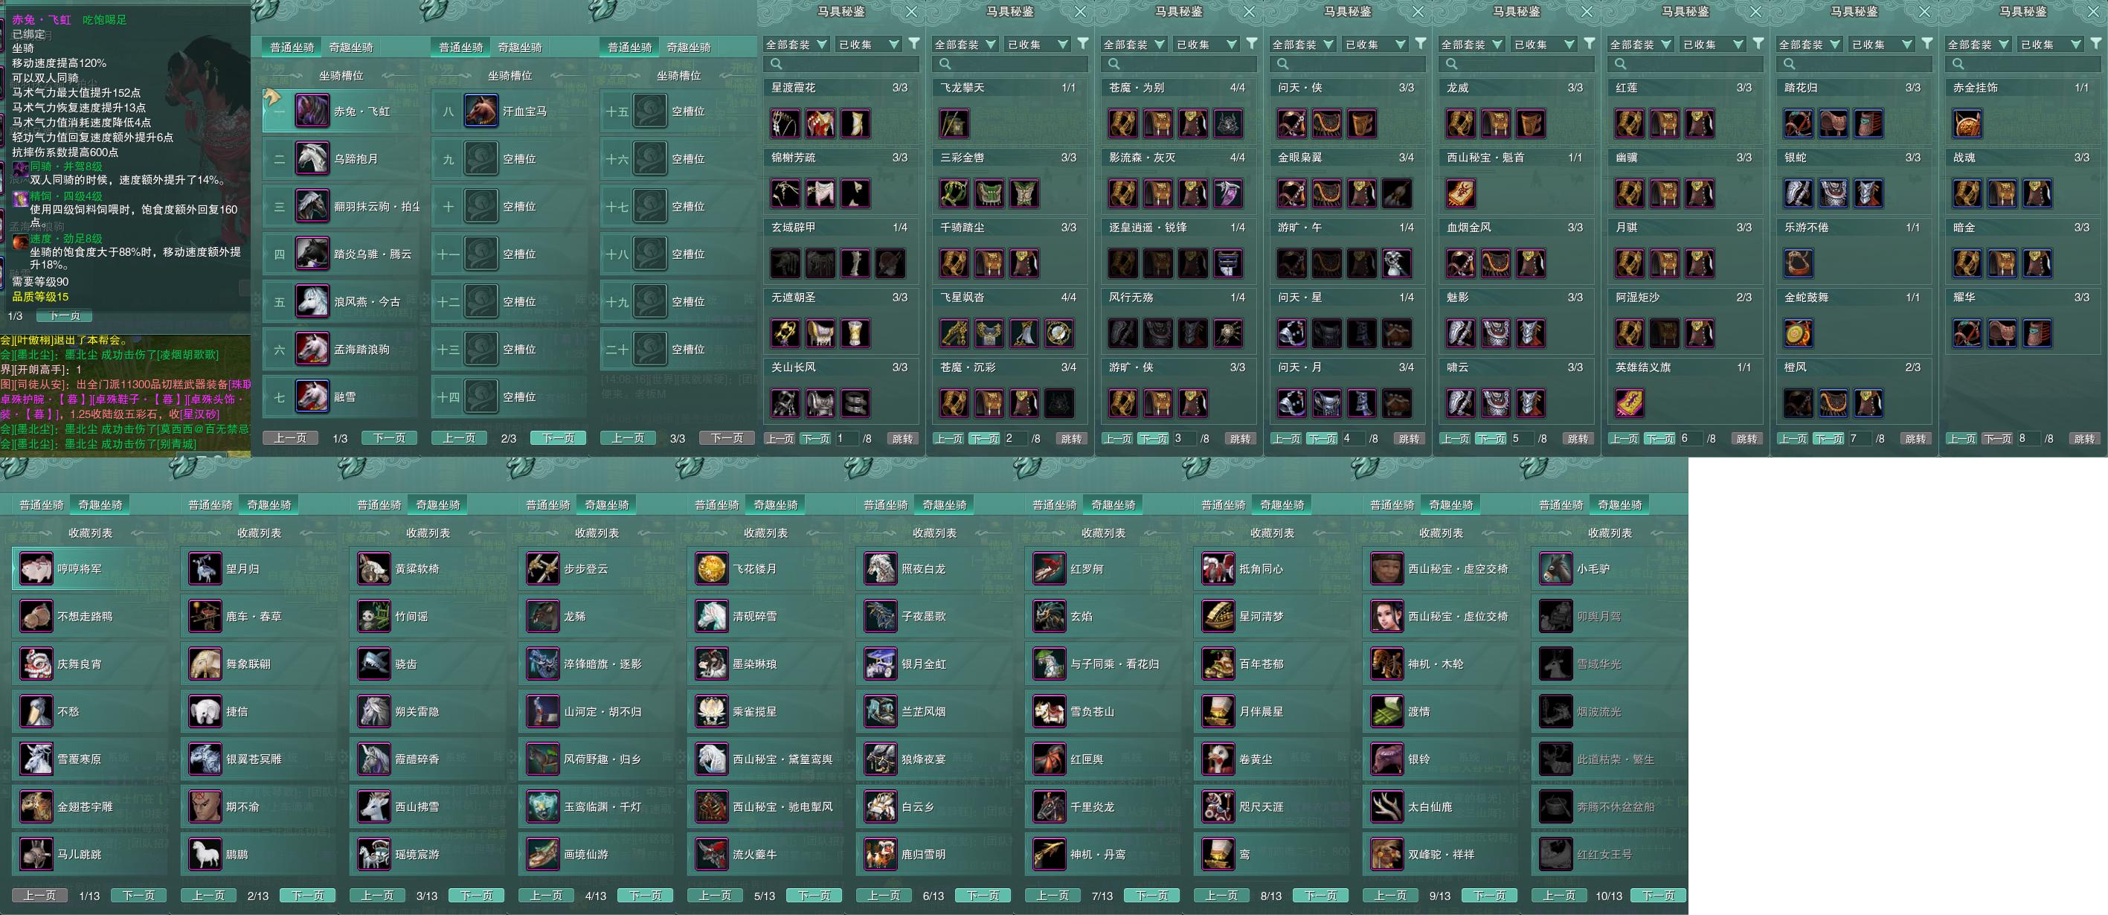Open 奇趣坐骑 tab above 望月归 list
This screenshot has width=2108, height=915.
coord(269,505)
